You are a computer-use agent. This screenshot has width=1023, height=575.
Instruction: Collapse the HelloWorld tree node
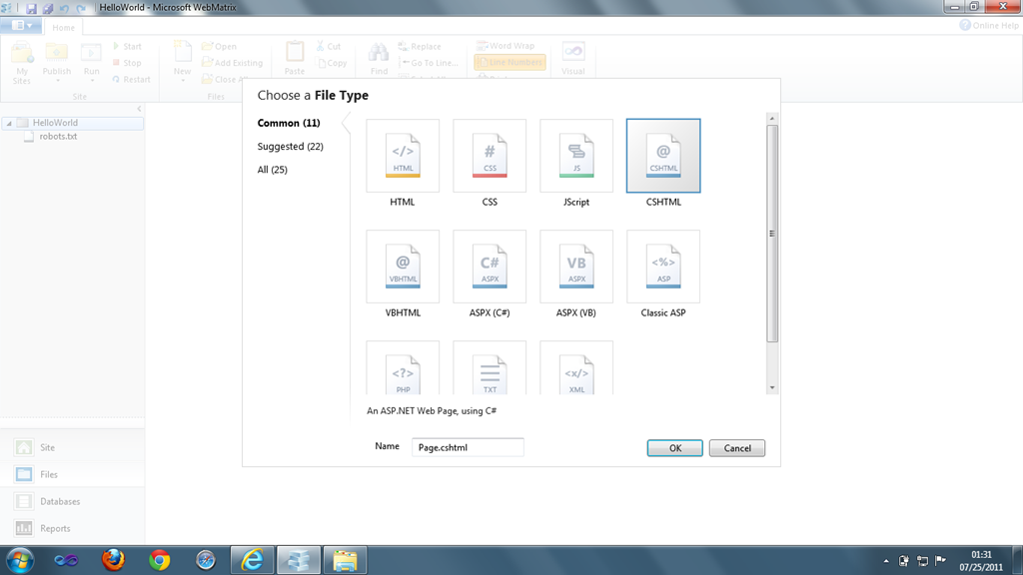tap(9, 123)
